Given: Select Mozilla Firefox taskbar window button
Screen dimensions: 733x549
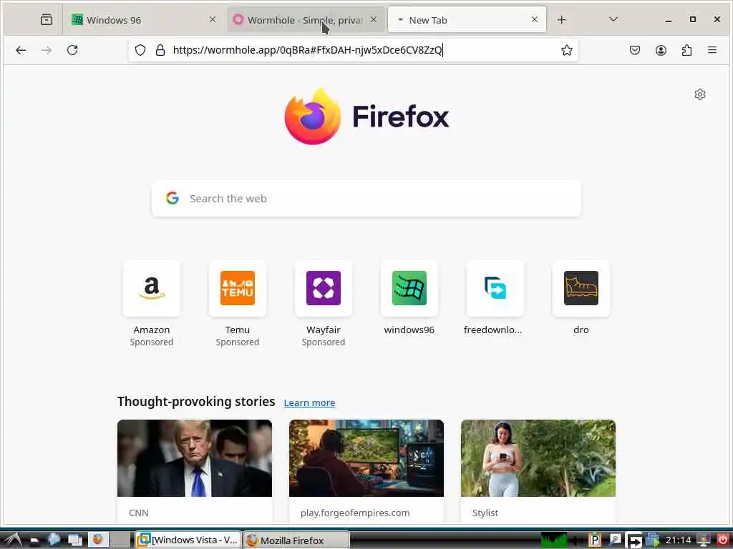Looking at the screenshot, I should point(296,540).
